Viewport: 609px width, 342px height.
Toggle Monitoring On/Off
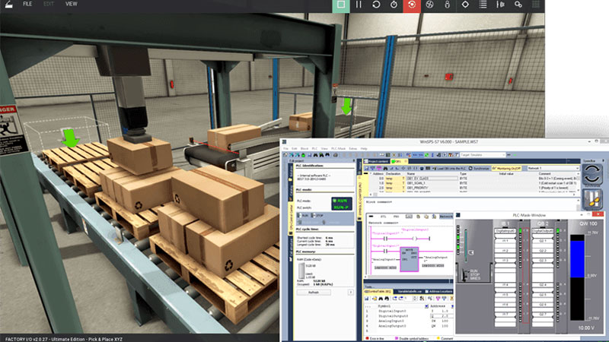tap(507, 168)
